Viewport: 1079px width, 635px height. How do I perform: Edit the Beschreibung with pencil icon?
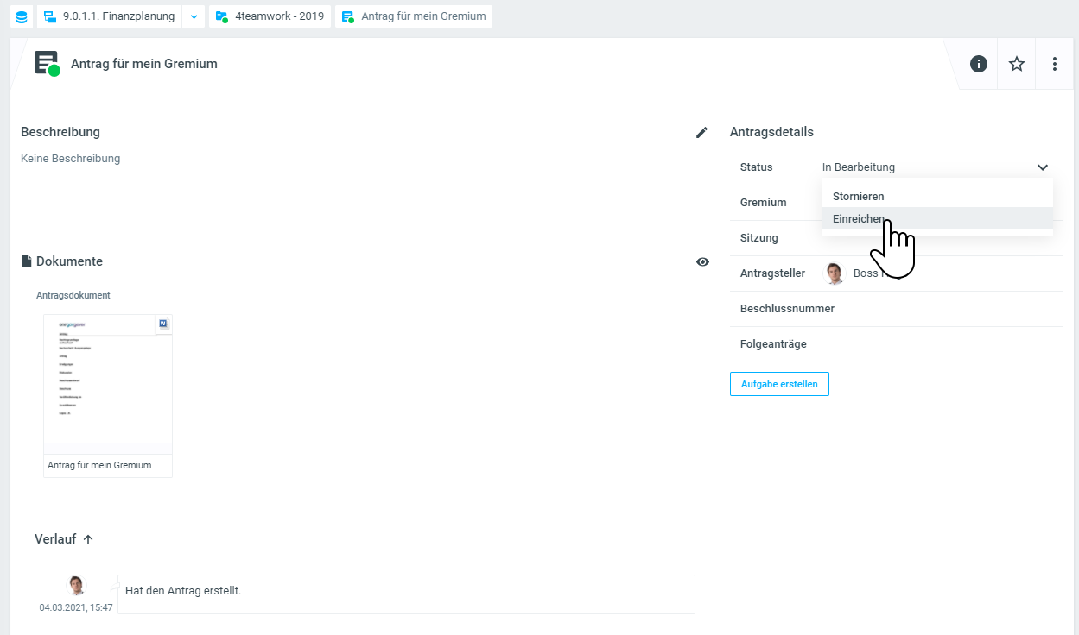(701, 132)
